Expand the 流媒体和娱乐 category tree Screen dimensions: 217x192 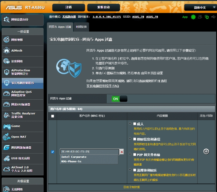pyautogui.click(x=130, y=169)
